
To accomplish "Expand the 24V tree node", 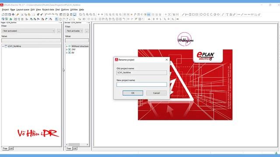I will coord(67,49).
